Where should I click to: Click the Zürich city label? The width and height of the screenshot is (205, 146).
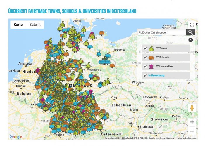pos(60,135)
